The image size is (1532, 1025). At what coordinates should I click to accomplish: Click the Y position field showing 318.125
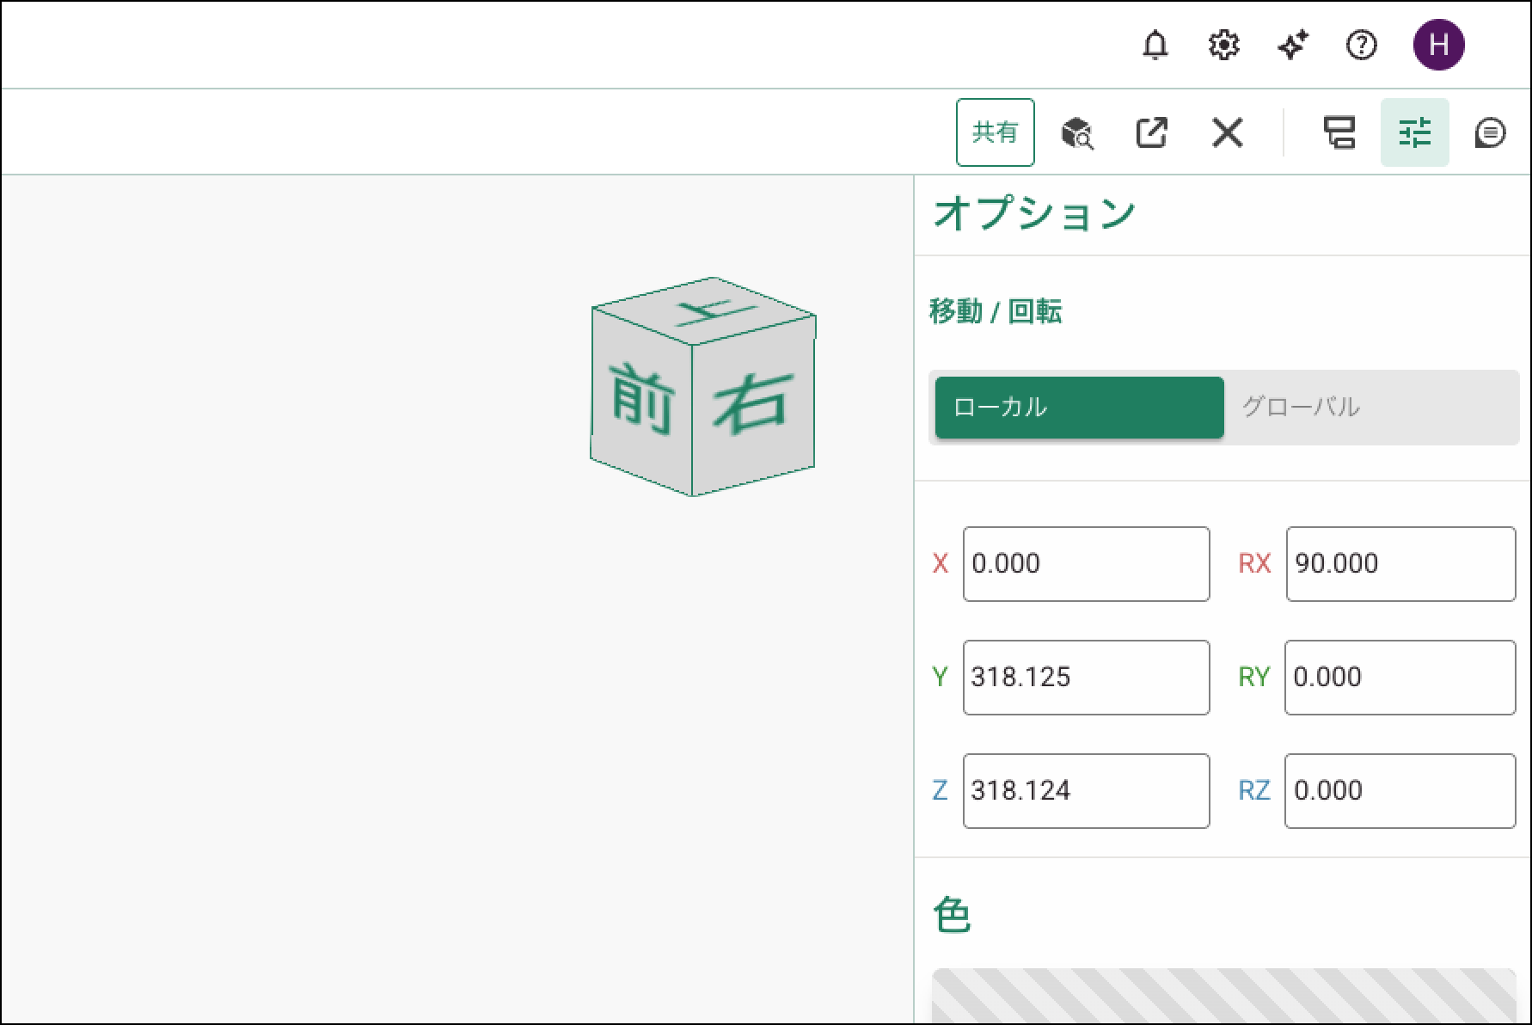click(1086, 678)
